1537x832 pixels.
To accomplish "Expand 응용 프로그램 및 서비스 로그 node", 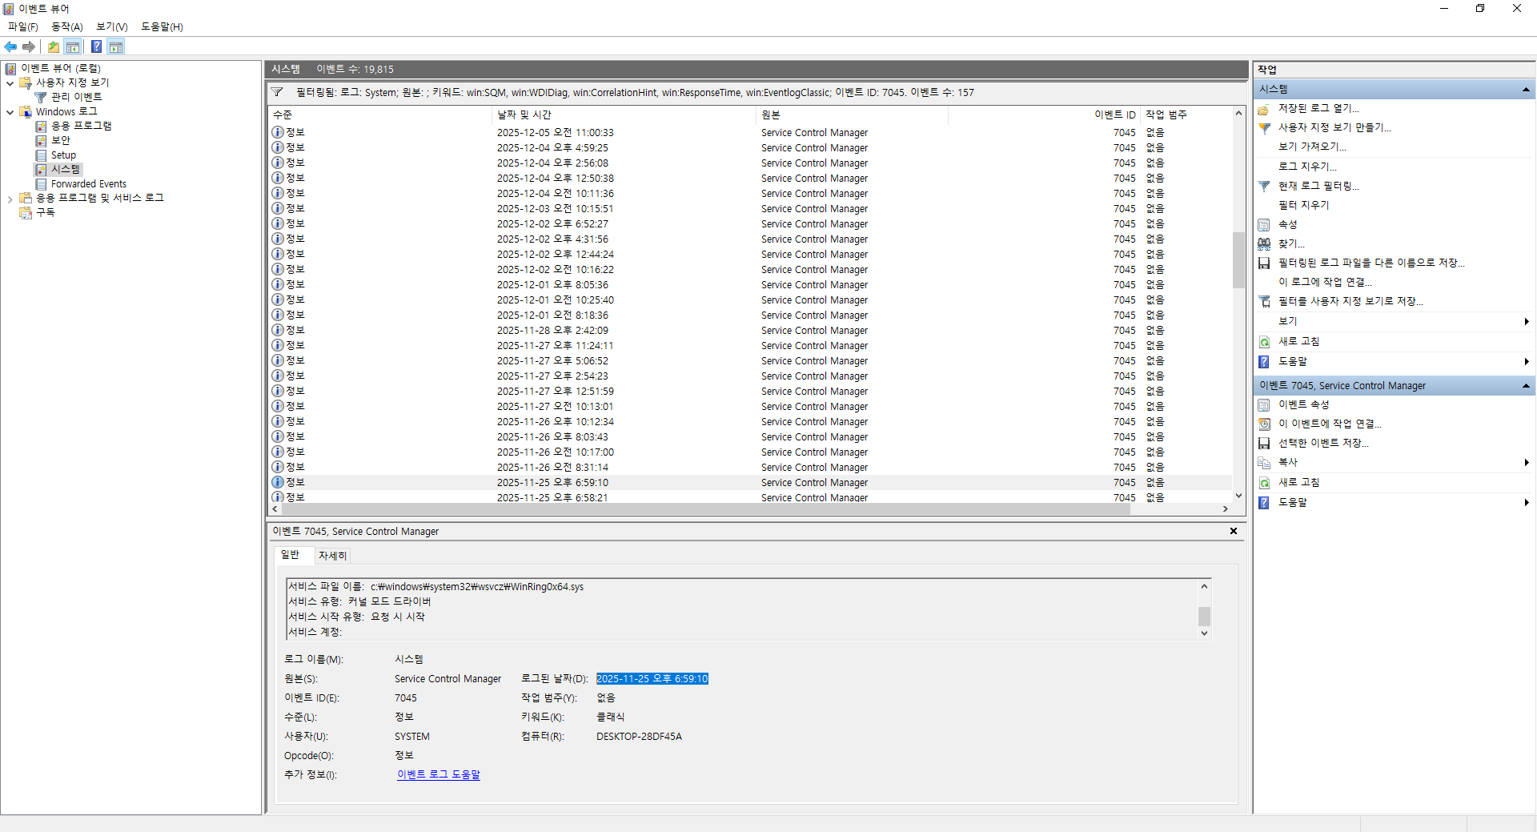I will 10,199.
